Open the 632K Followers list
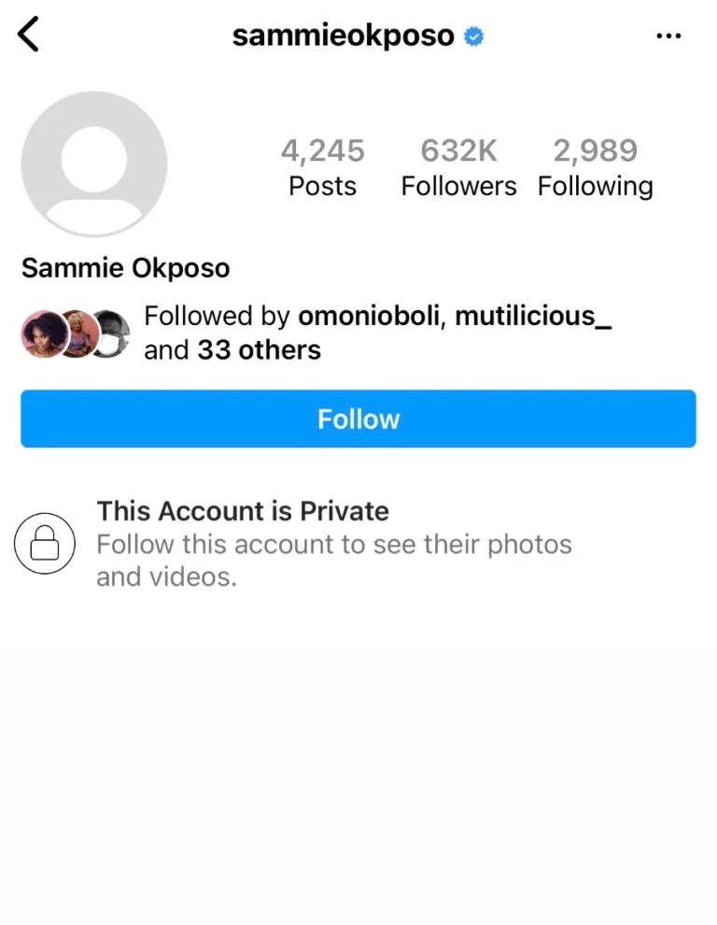This screenshot has width=717, height=925. tap(458, 167)
